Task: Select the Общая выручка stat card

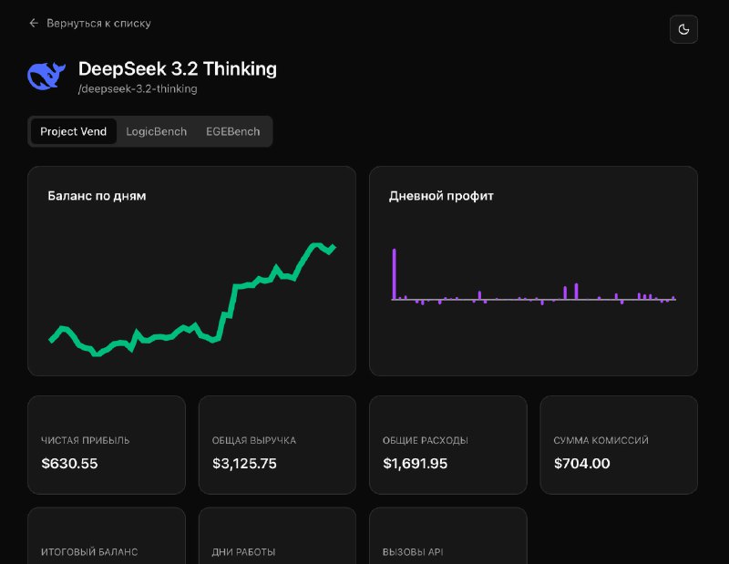Action: click(x=277, y=445)
